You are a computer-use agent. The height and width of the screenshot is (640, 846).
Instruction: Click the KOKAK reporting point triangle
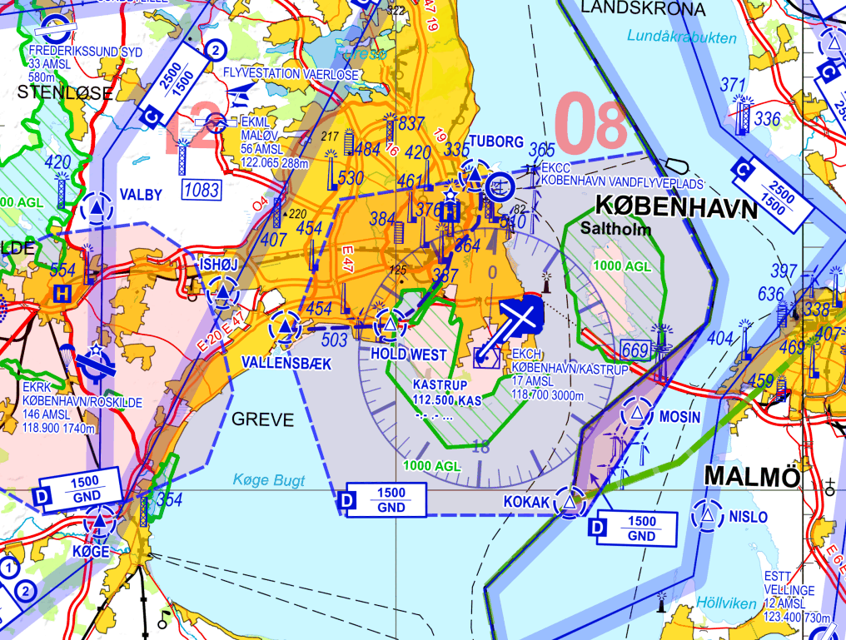[x=570, y=502]
